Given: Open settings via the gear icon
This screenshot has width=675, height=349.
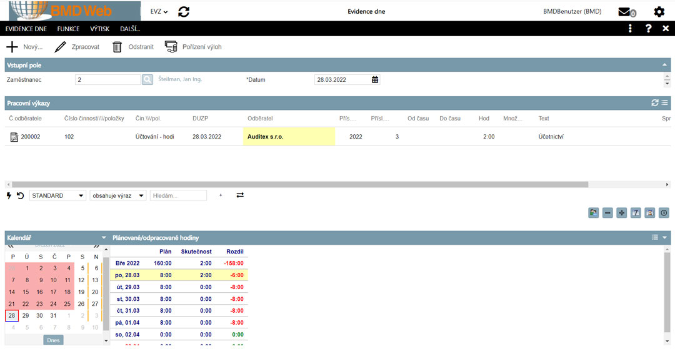Looking at the screenshot, I should click(x=659, y=12).
